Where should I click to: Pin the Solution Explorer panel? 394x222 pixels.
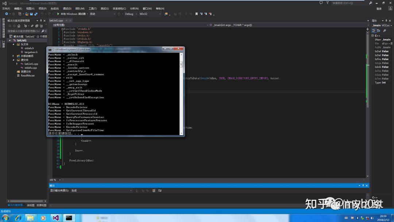41,21
